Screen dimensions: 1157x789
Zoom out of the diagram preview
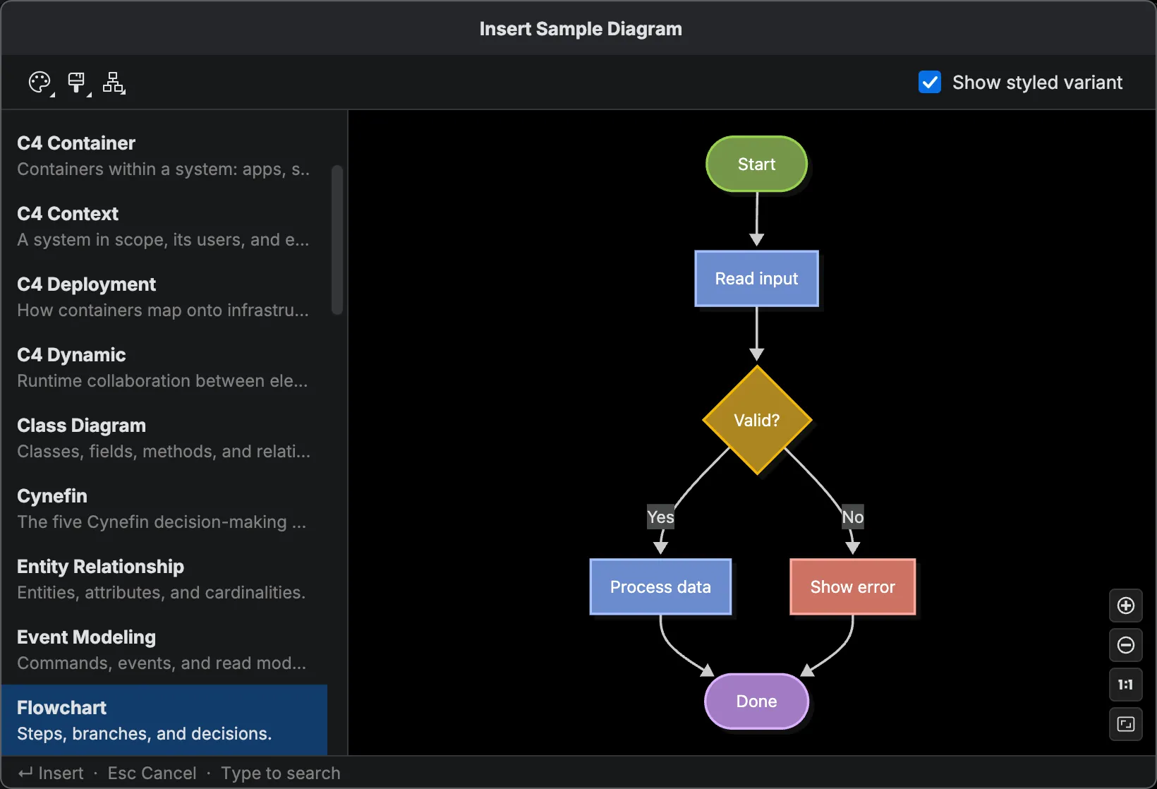pos(1126,645)
